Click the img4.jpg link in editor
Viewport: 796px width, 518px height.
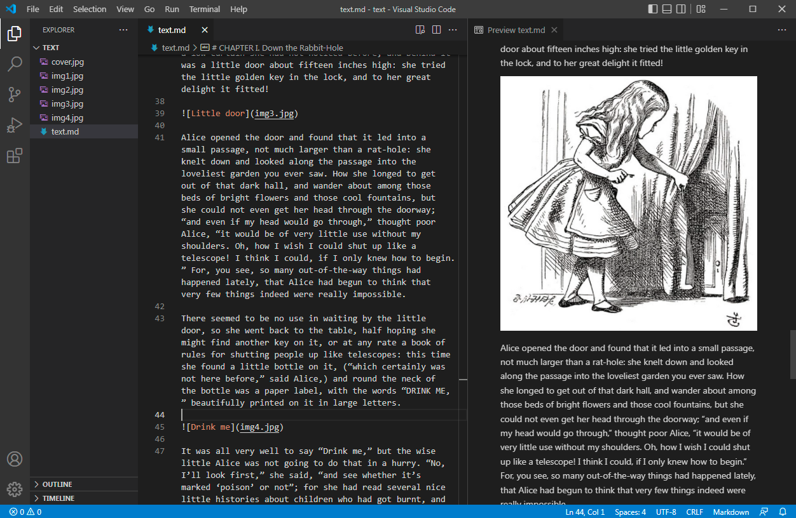[258, 427]
